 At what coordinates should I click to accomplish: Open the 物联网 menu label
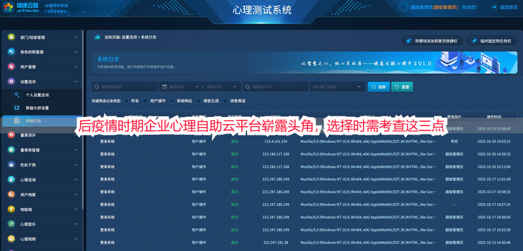coord(26,210)
